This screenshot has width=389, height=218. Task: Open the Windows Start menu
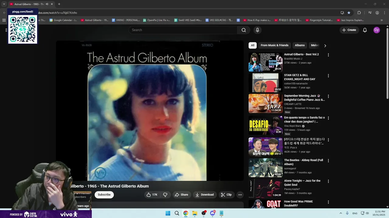click(x=168, y=213)
